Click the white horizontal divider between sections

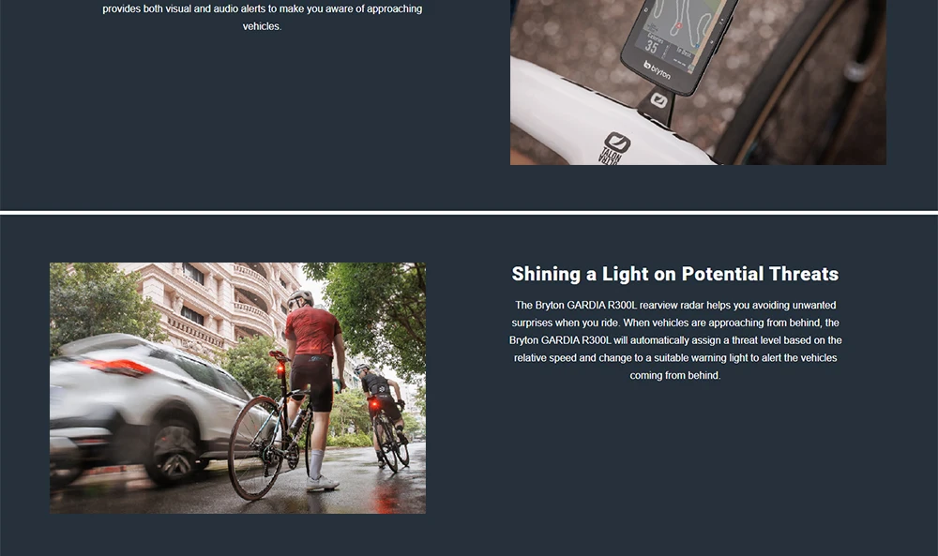click(x=469, y=213)
